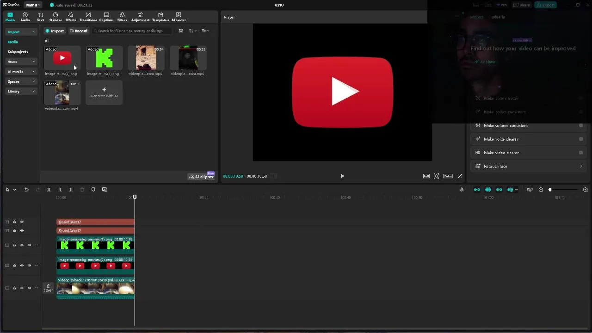Open the Adjustment panel
Viewport: 592px width, 333px height.
[x=140, y=17]
